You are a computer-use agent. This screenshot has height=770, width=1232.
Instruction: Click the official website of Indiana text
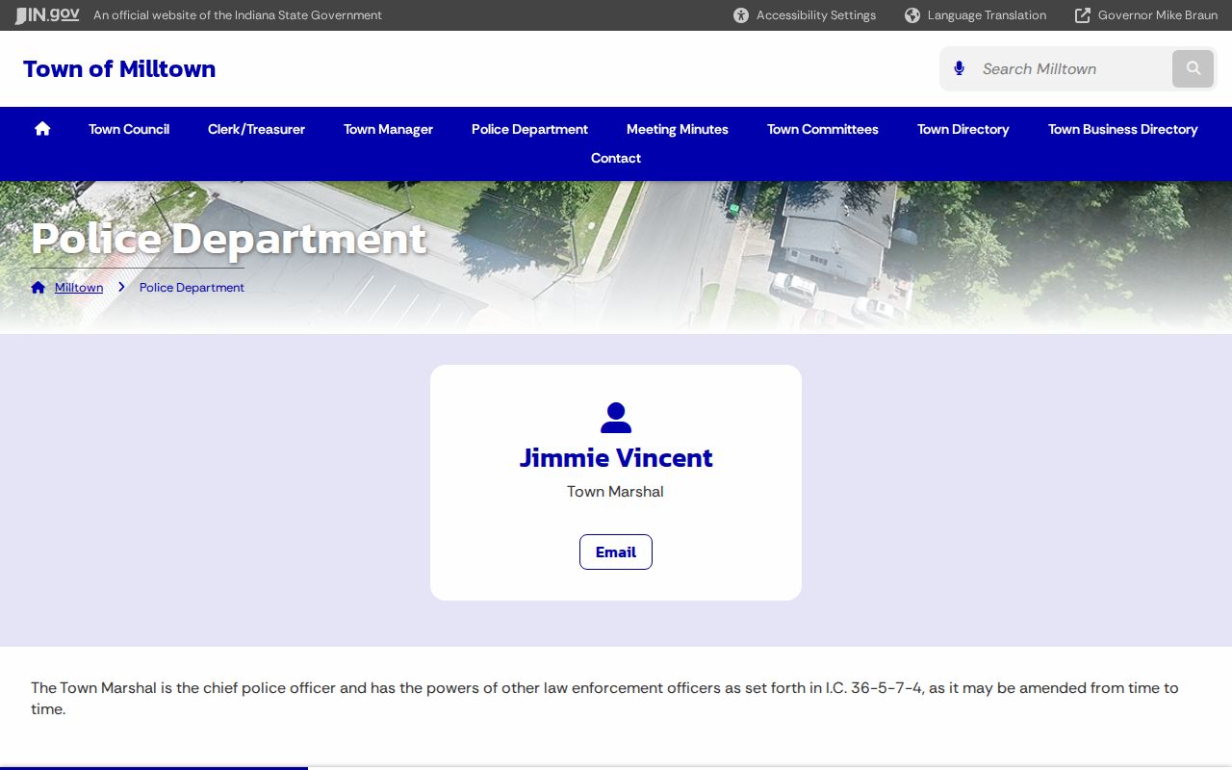coord(238,15)
